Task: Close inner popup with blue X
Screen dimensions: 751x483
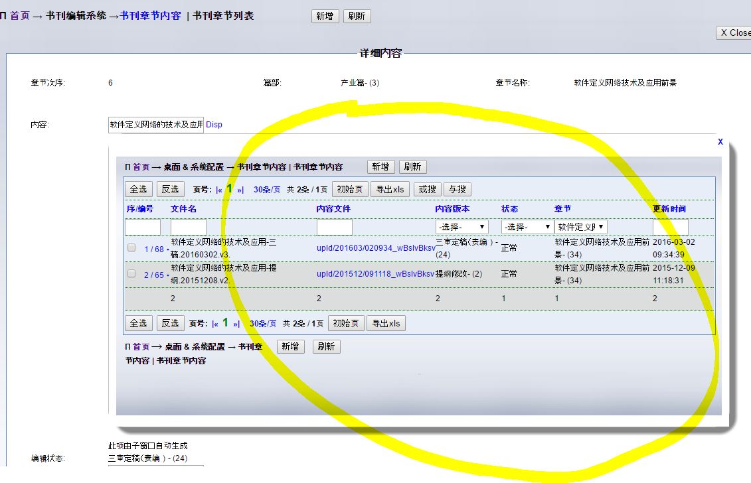Action: pyautogui.click(x=720, y=142)
